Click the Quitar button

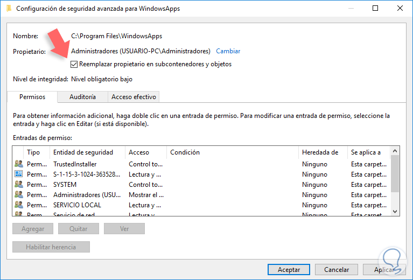(x=79, y=229)
